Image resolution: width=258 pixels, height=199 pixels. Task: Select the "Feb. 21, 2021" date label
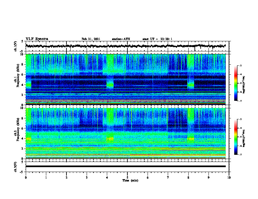tap(91, 39)
